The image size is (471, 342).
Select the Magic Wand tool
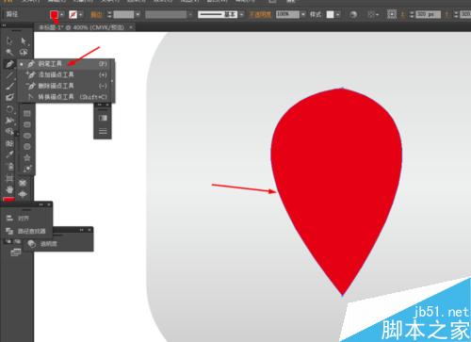[9, 52]
